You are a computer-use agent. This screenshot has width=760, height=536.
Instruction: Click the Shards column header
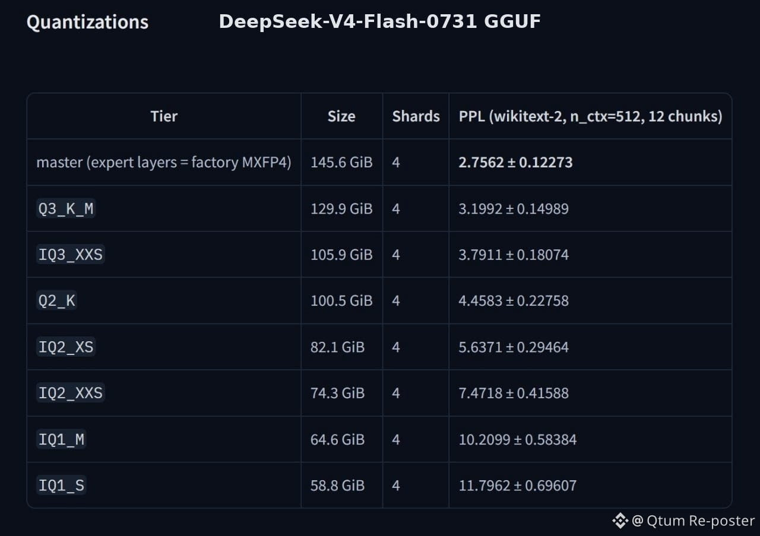click(x=416, y=116)
